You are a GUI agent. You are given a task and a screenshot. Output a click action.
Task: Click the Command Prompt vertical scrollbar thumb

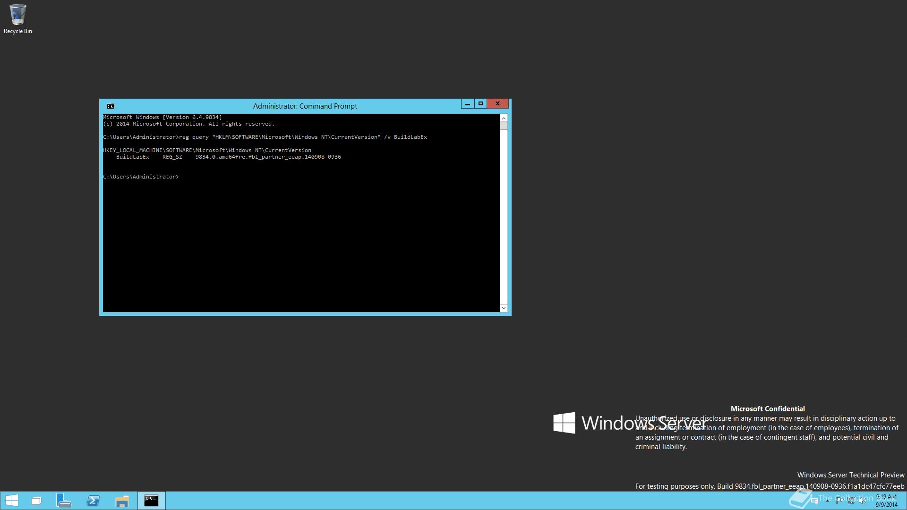504,126
